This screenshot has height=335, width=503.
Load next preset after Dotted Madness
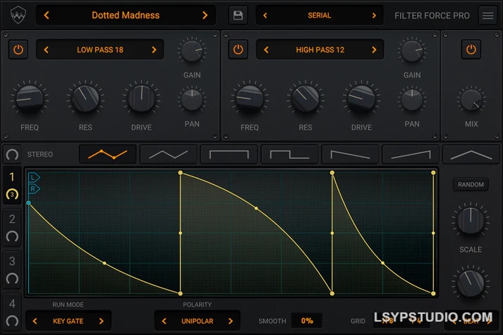click(205, 15)
